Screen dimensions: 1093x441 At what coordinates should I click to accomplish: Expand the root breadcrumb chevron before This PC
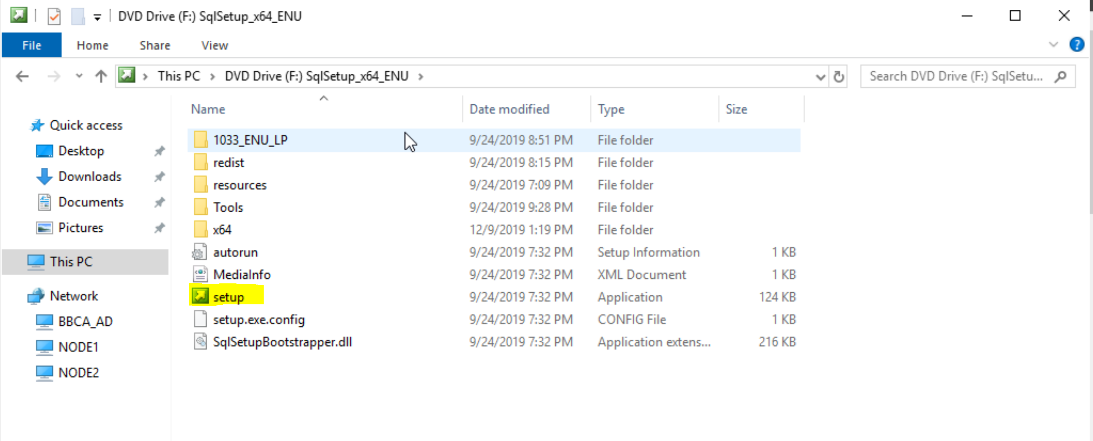point(145,77)
